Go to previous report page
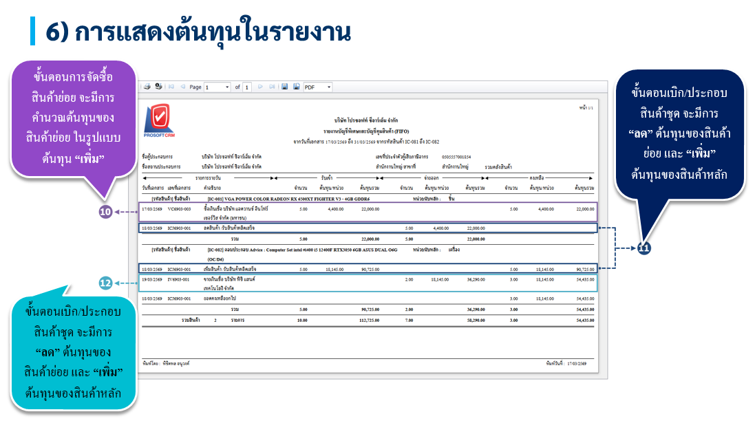The height and width of the screenshot is (423, 755). [182, 87]
